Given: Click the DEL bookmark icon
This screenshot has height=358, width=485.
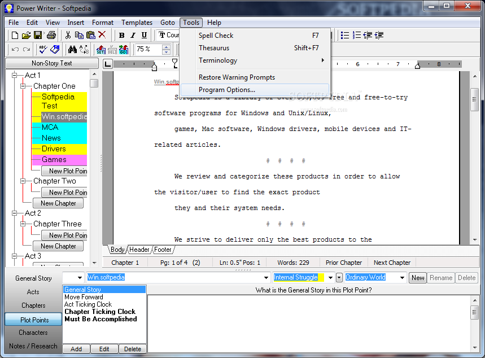Looking at the screenshot, I should [112, 50].
